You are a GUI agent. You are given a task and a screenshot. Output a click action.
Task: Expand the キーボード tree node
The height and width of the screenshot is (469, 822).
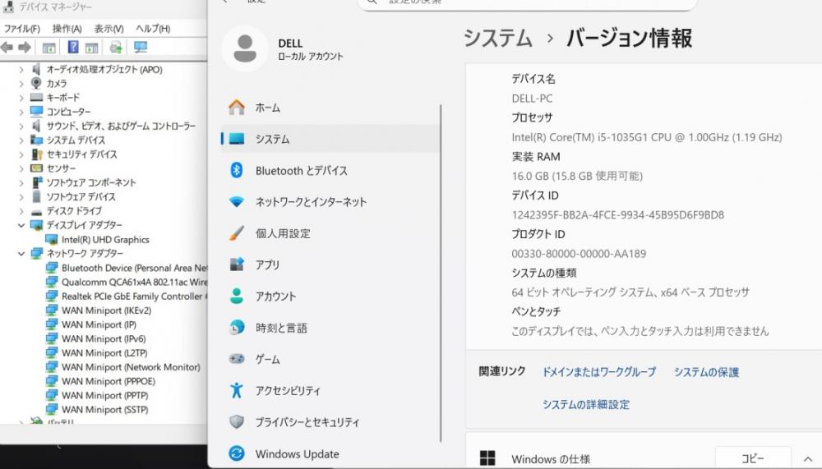pos(21,98)
